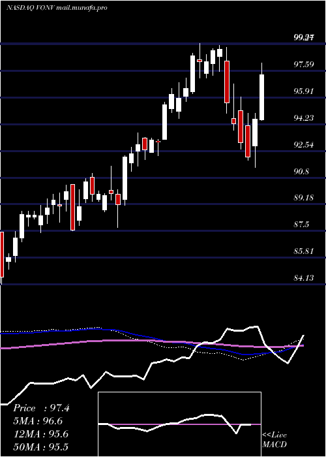Click the '5MA : 96.6' readout
326x457 pixels.
click(38, 421)
